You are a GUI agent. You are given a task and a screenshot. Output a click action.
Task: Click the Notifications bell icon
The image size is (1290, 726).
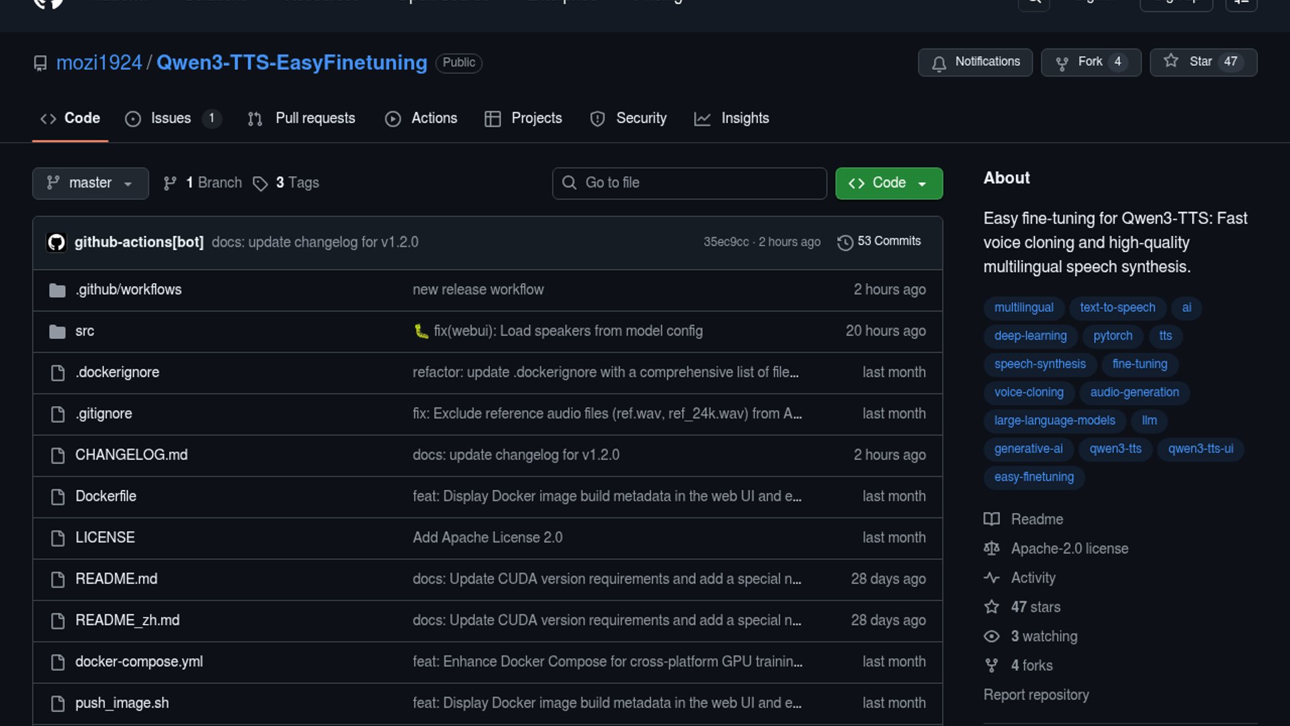[939, 63]
